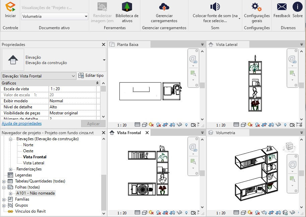The width and height of the screenshot is (306, 217).
Task: Click temporary view properties in Vista Frontal bar
Action: [193, 213]
